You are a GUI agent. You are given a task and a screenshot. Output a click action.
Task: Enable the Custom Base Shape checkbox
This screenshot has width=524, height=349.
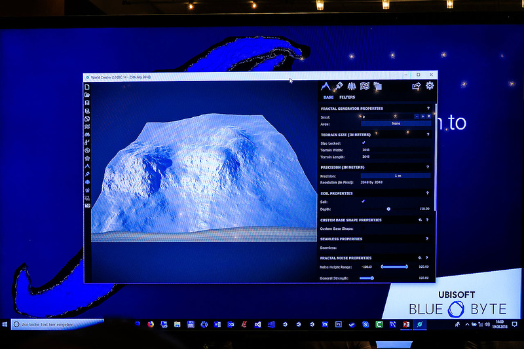point(363,229)
